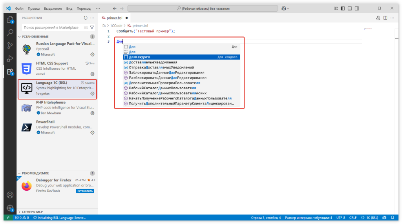Open the Manage gear in activity bar
The width and height of the screenshot is (402, 224).
(10, 208)
